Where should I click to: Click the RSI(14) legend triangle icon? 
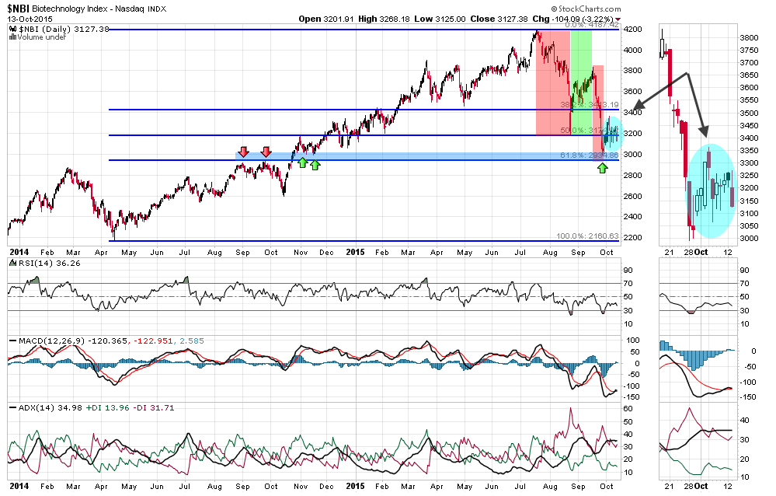point(13,263)
